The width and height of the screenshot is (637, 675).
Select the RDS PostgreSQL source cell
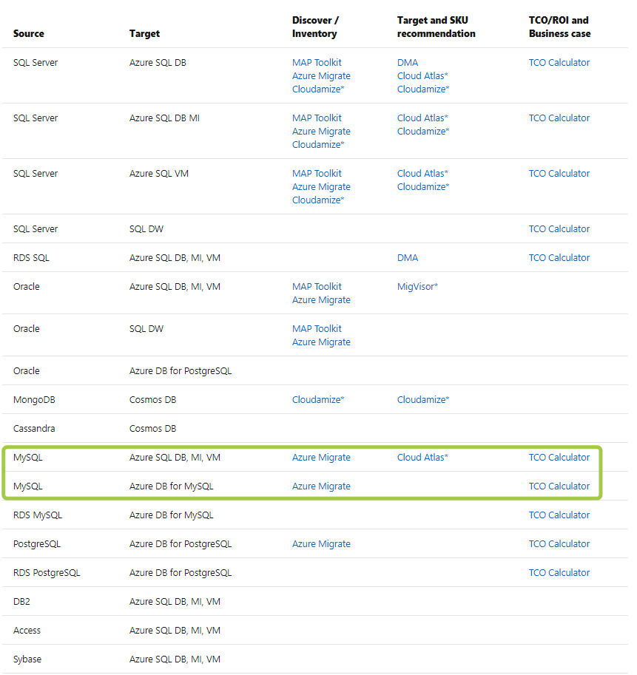47,573
